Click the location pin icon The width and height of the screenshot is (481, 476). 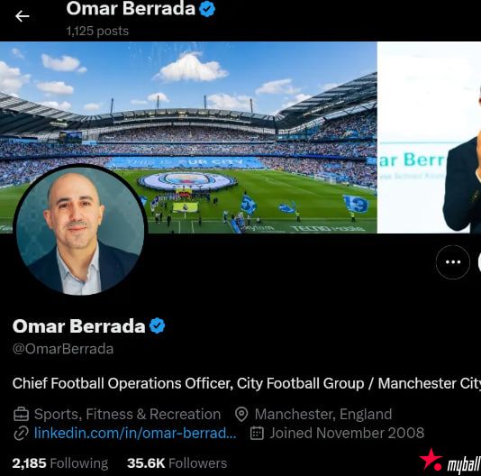(x=241, y=415)
